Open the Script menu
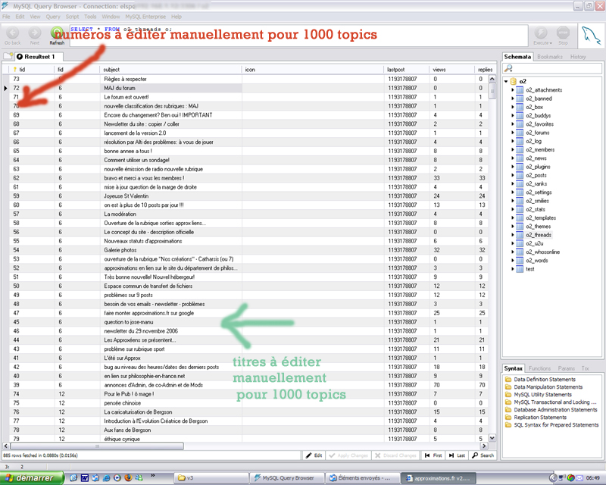Screen dimensions: 606x485 pos(72,17)
